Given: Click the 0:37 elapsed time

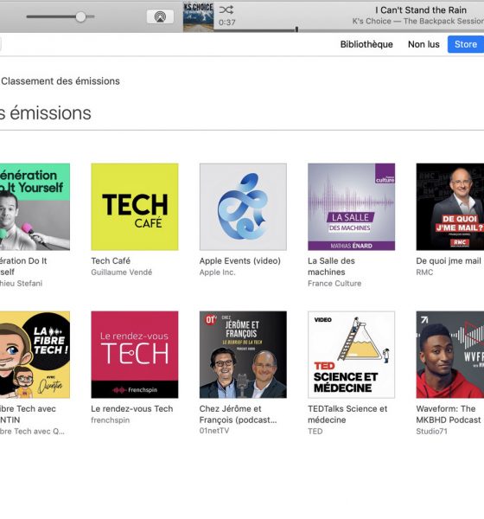Looking at the screenshot, I should [227, 22].
